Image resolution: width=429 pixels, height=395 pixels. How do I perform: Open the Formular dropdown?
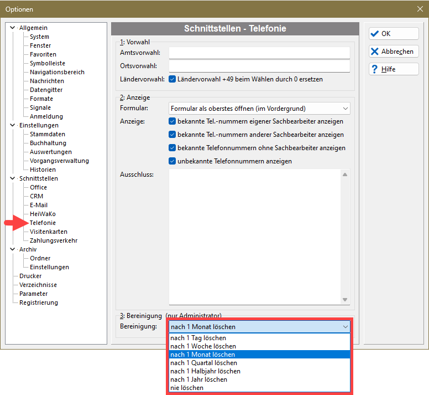point(259,109)
